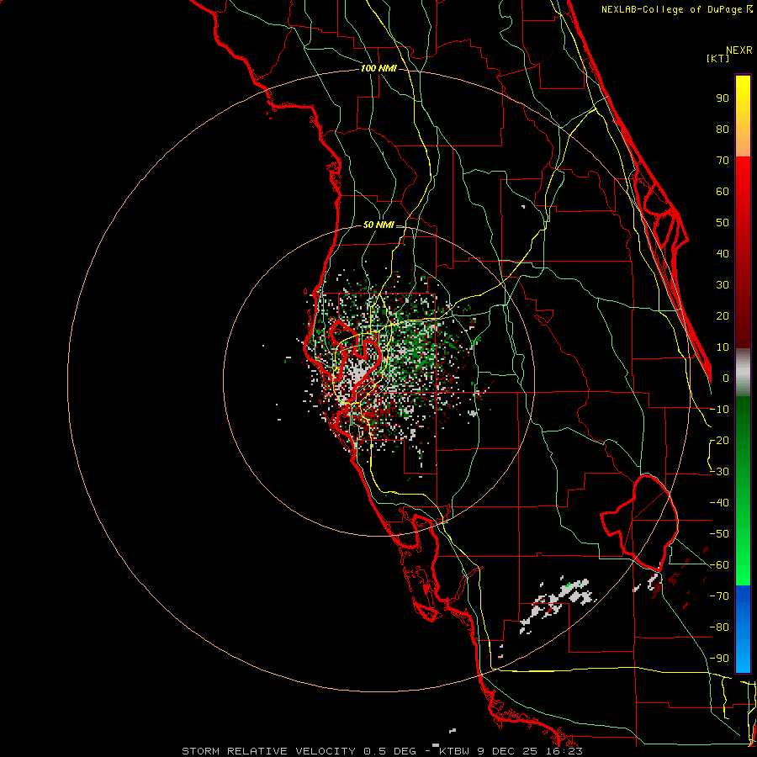Click the KTBW 9 DEC 25 16:23 timestamp
This screenshot has width=757, height=757.
click(511, 751)
